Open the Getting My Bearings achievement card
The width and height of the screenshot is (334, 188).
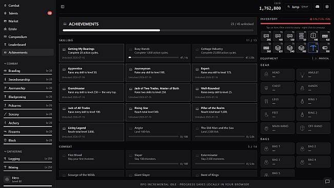(x=91, y=53)
